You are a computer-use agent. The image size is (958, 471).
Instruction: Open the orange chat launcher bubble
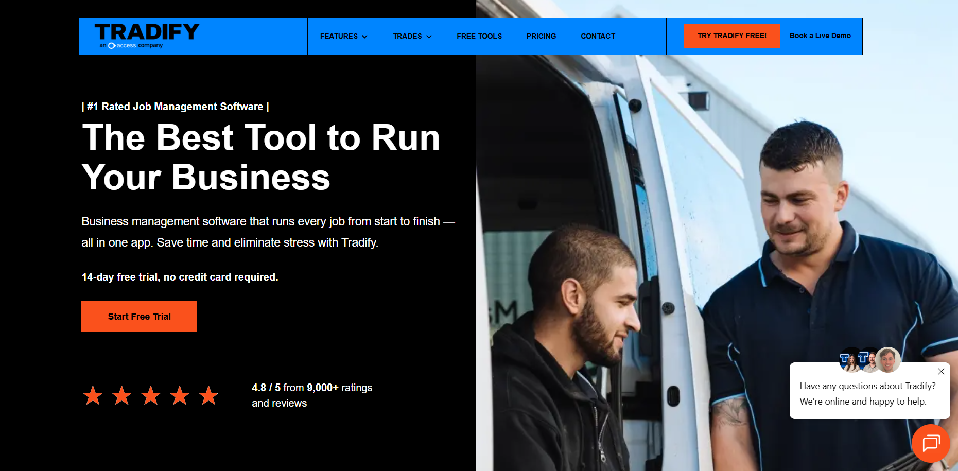[x=931, y=443]
